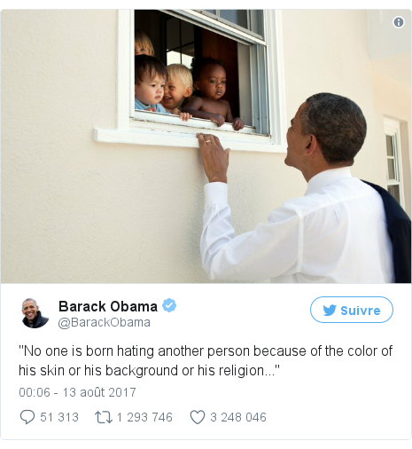
Task: Click the blue verified badge
Action: click(169, 305)
